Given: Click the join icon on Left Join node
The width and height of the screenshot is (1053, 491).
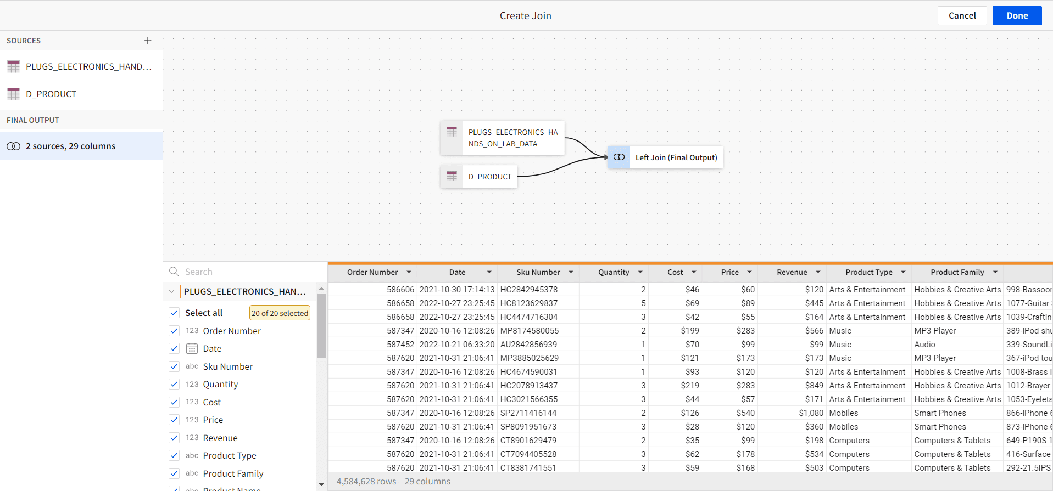Looking at the screenshot, I should 619,157.
